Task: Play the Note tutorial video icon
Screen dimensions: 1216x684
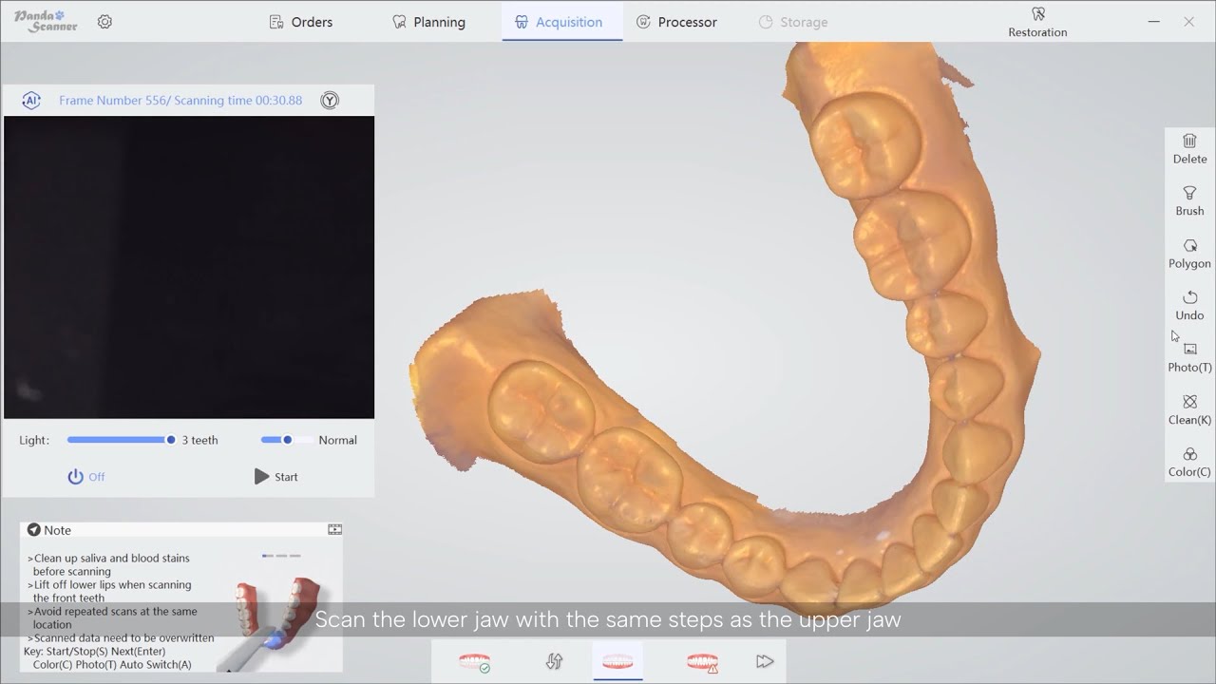Action: (334, 529)
